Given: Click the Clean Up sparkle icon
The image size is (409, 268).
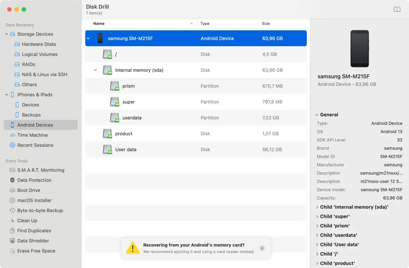Looking at the screenshot, I should 12,220.
